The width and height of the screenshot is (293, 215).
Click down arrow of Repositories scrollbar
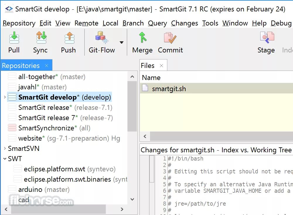pos(132,199)
